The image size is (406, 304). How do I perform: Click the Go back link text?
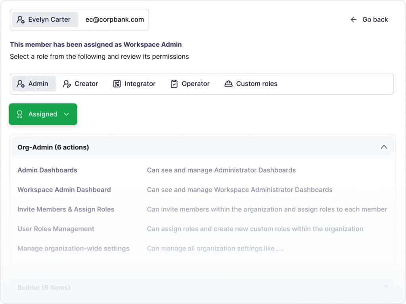click(x=375, y=19)
